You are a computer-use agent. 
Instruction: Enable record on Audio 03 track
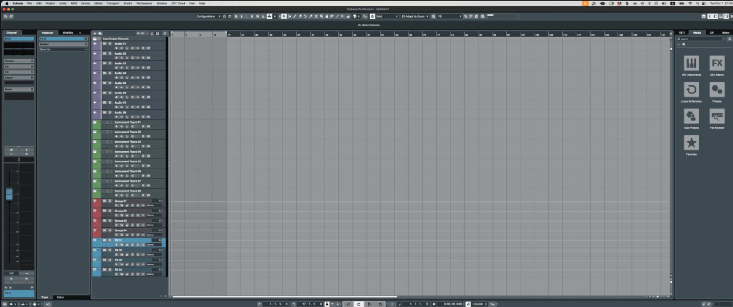point(116,68)
